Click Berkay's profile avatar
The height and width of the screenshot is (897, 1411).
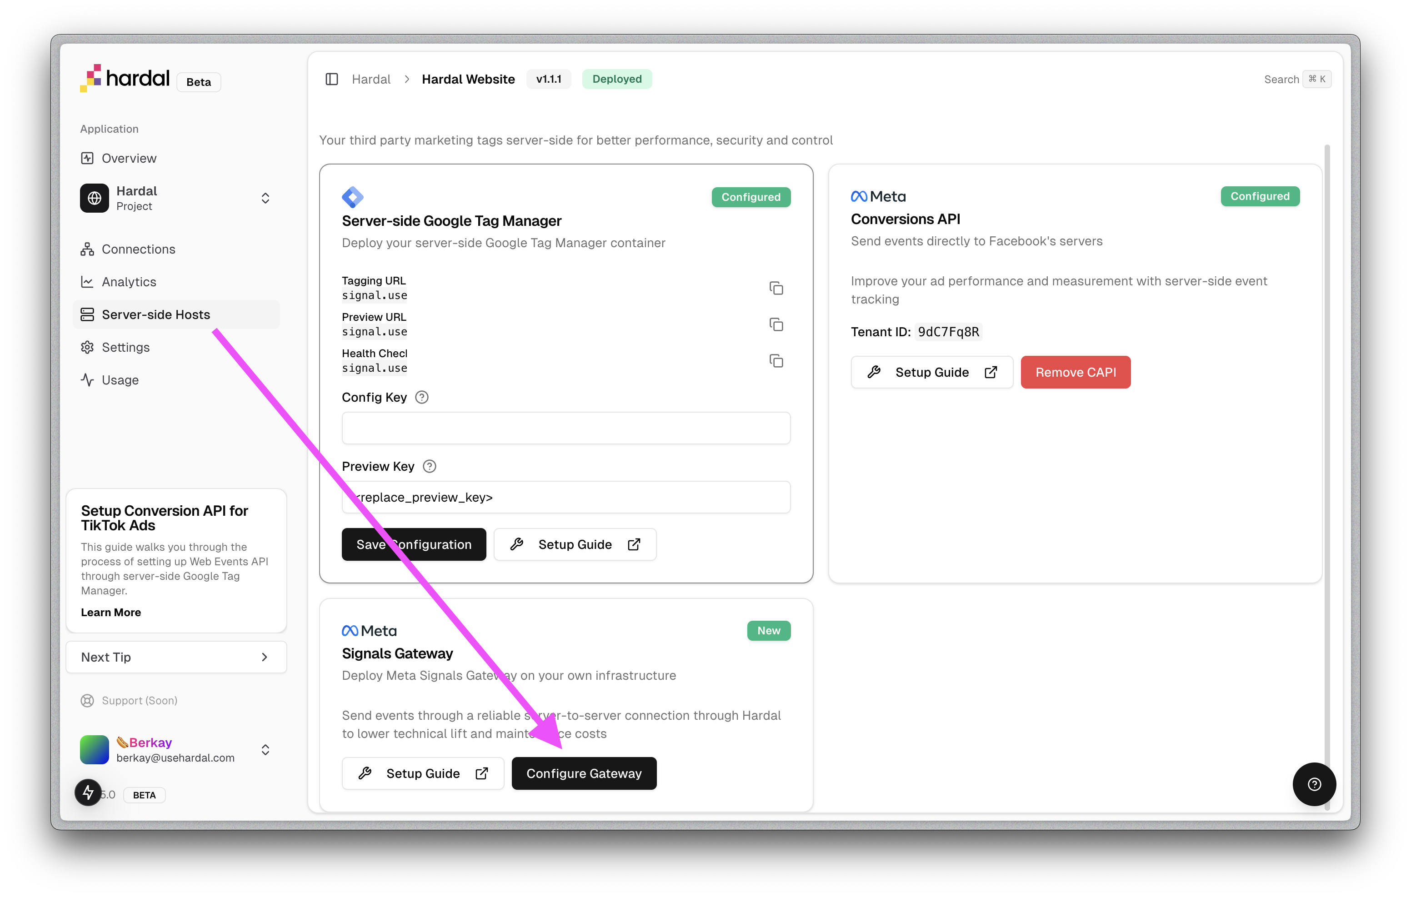(x=95, y=749)
